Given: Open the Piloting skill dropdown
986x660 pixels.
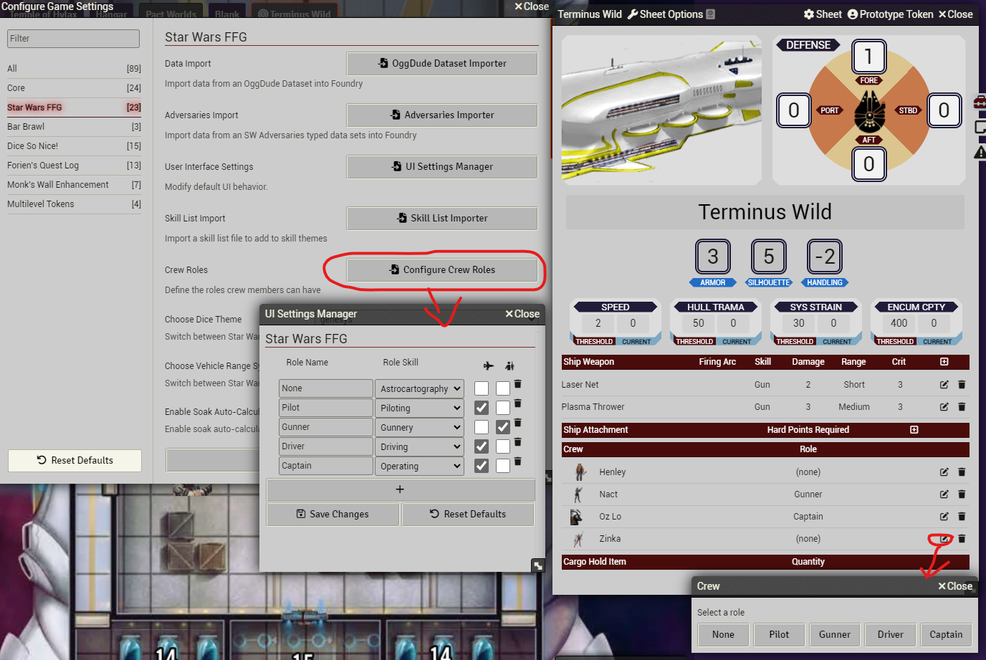Looking at the screenshot, I should [419, 407].
